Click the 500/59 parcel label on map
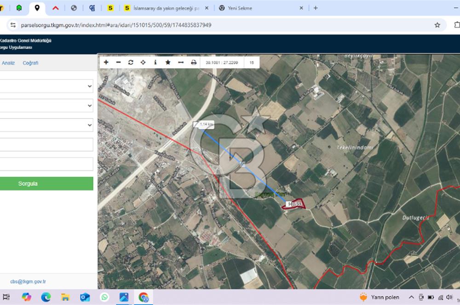This screenshot has width=460, height=305. [x=294, y=203]
